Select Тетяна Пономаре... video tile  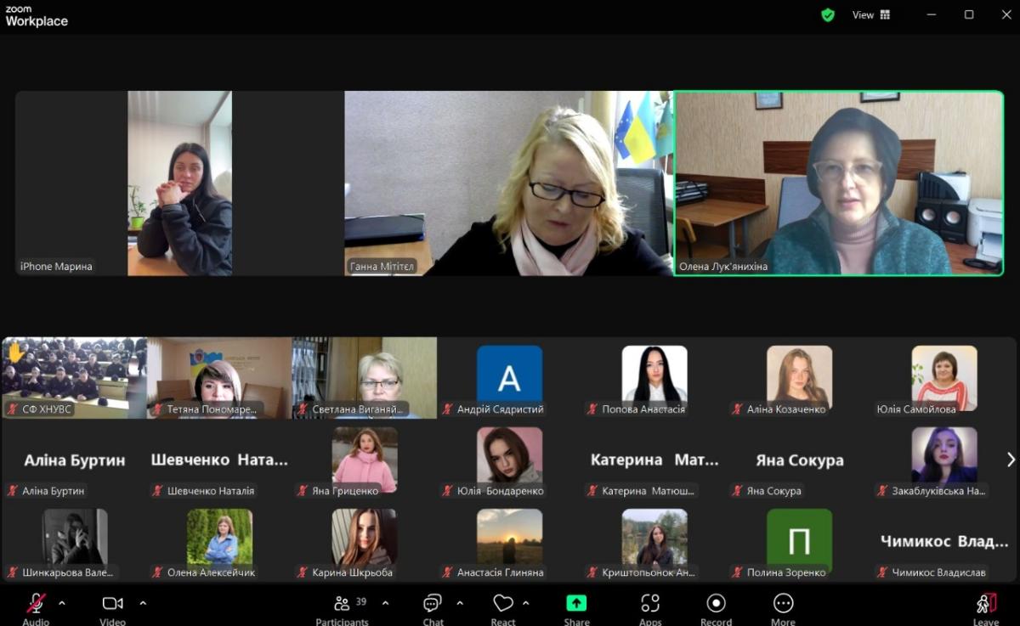[x=219, y=378]
